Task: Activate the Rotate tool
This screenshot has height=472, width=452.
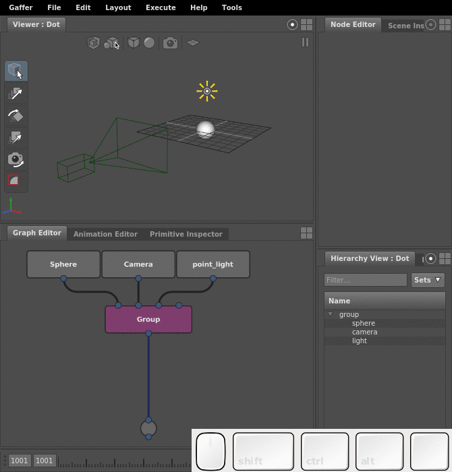Action: (x=16, y=115)
